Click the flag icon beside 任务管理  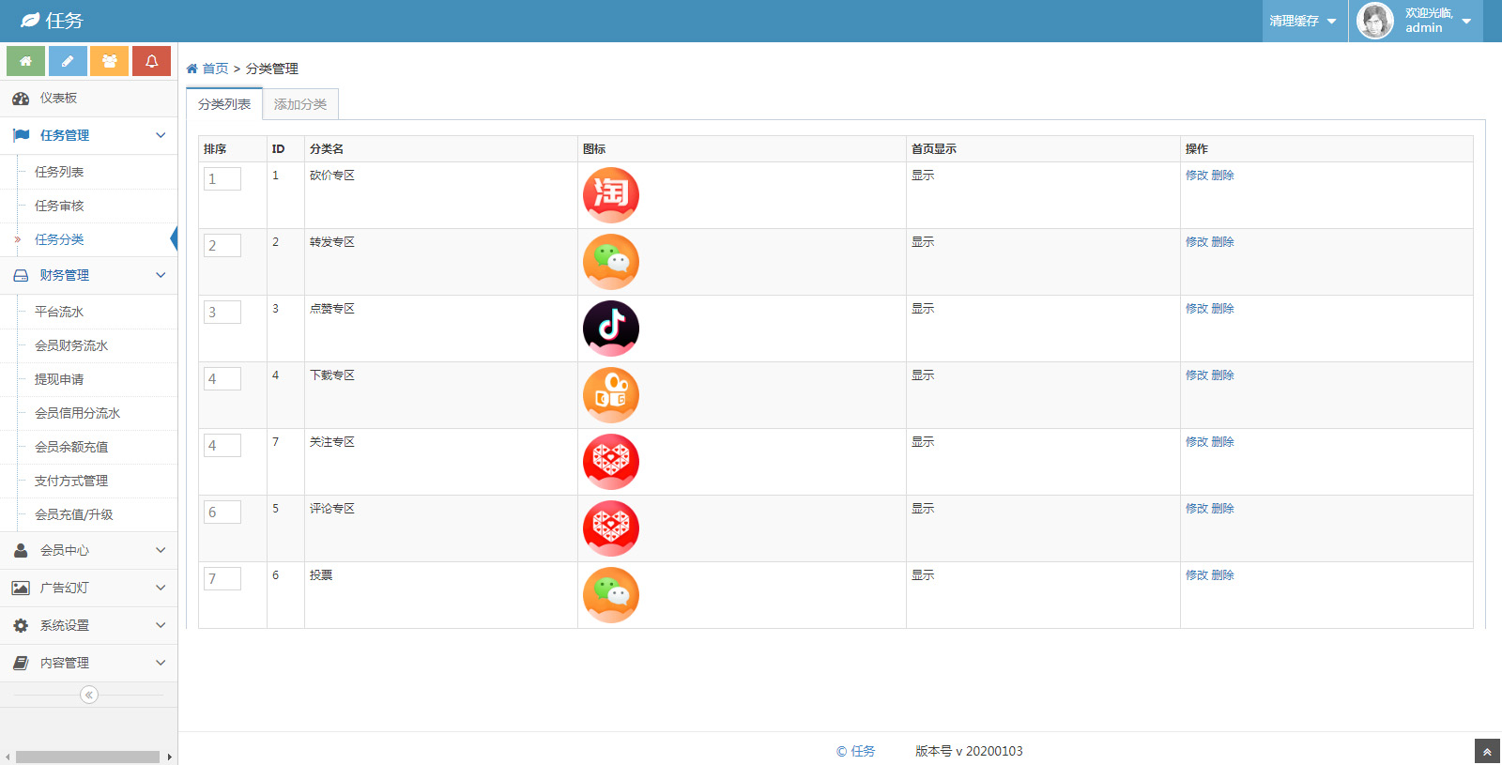click(x=21, y=135)
